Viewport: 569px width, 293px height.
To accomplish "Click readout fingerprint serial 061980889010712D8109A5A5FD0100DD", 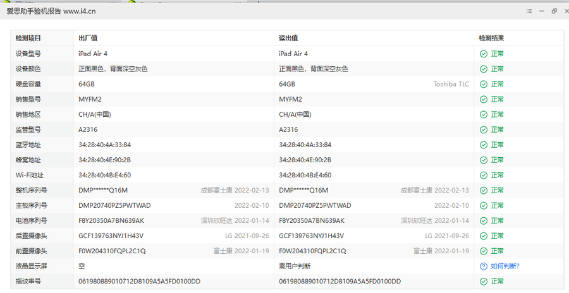I will [340, 282].
